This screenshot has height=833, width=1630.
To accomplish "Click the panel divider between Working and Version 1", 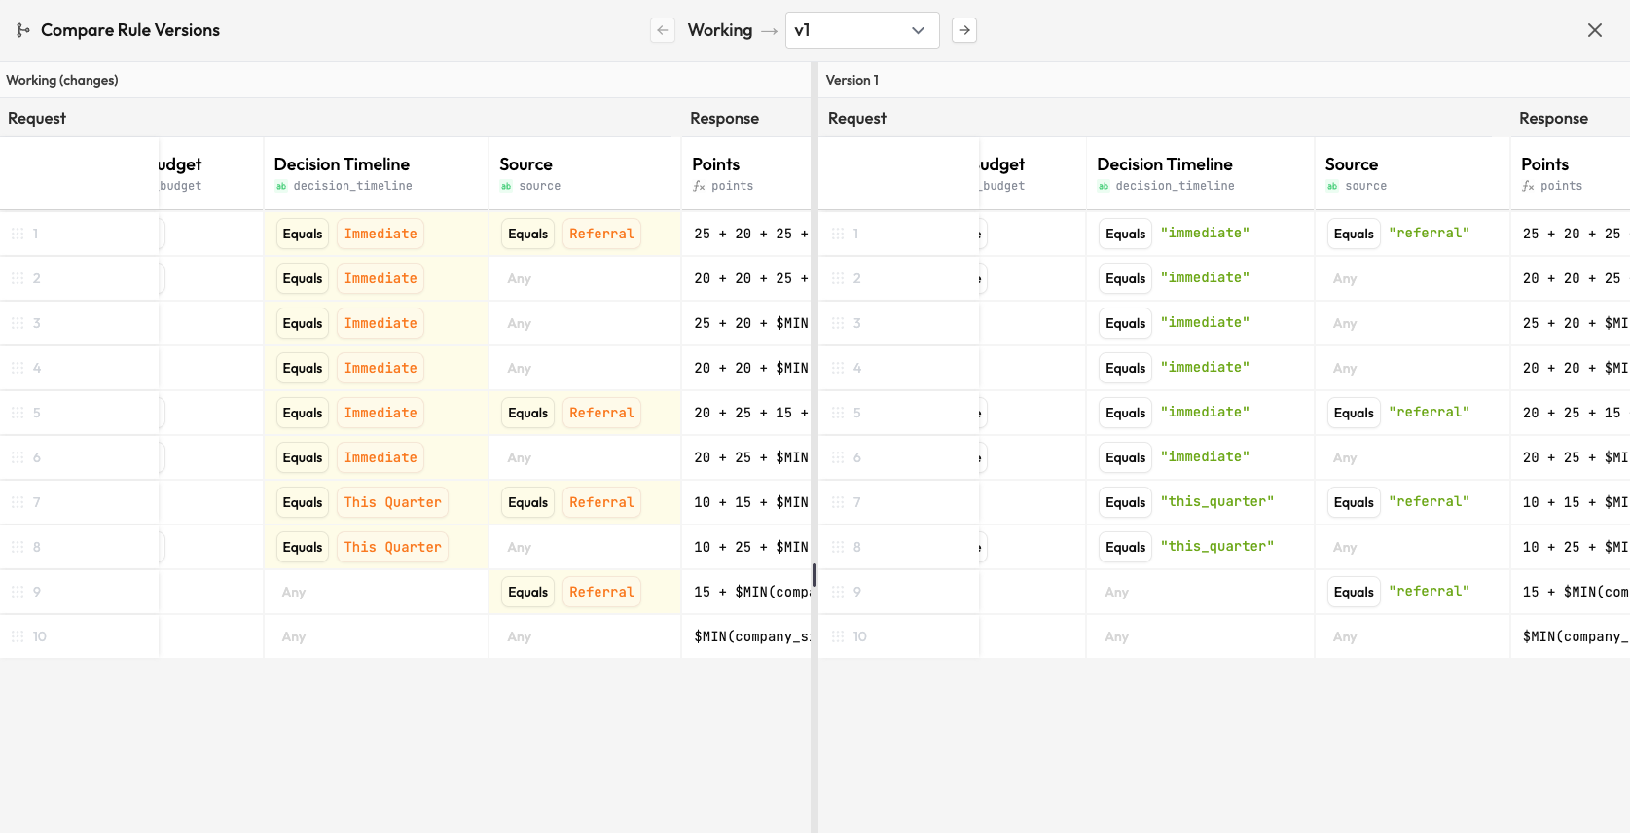I will tap(815, 575).
